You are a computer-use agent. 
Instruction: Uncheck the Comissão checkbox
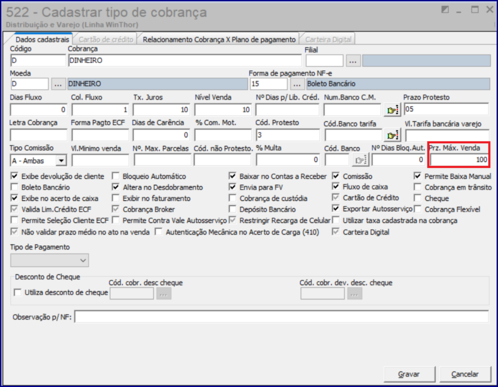click(x=336, y=176)
